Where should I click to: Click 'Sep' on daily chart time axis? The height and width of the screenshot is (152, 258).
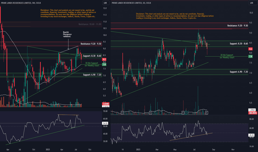214,150
